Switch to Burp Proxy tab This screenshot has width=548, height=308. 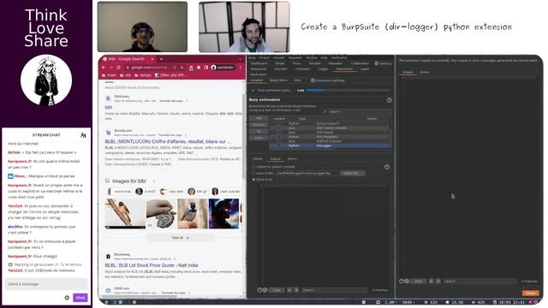point(296,63)
